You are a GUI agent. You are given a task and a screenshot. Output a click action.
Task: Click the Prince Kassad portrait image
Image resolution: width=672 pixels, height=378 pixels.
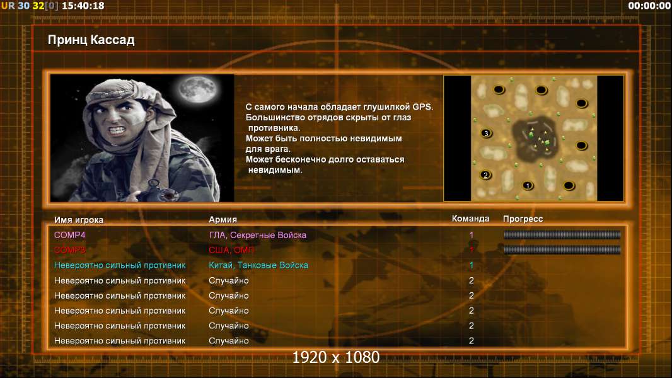(142, 138)
